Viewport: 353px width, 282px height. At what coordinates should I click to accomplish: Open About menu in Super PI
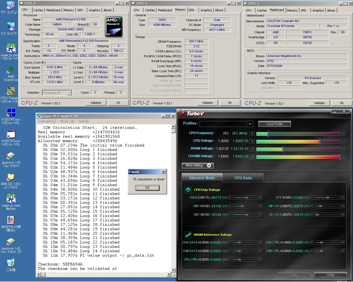(67, 121)
